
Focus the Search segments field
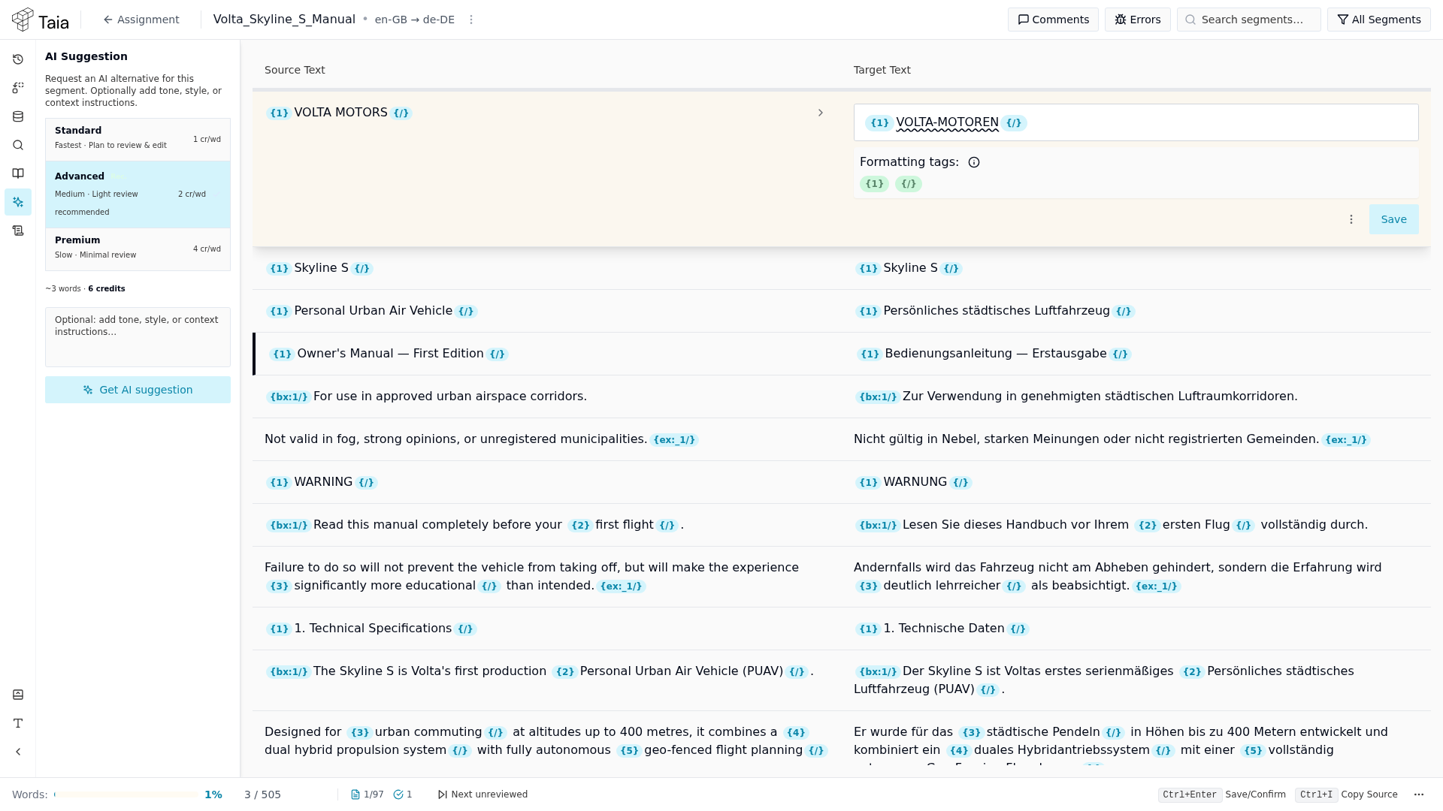click(x=1248, y=20)
